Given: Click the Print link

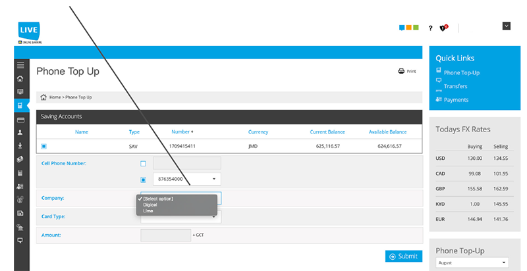Looking at the screenshot, I should [411, 72].
